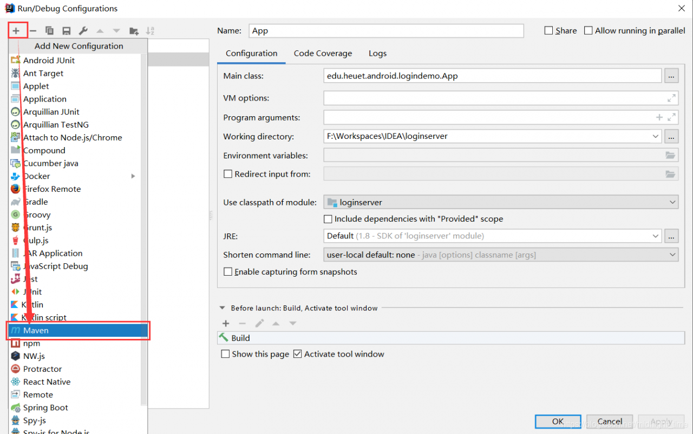Choose Firefox Remote configuration
Viewport: 693px width, 434px height.
coord(75,189)
